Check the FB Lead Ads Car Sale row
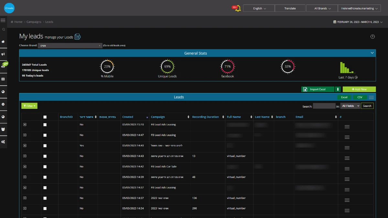The height and width of the screenshot is (218, 388). (45, 167)
